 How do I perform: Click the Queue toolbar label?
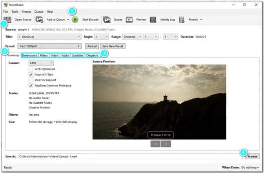point(118,20)
